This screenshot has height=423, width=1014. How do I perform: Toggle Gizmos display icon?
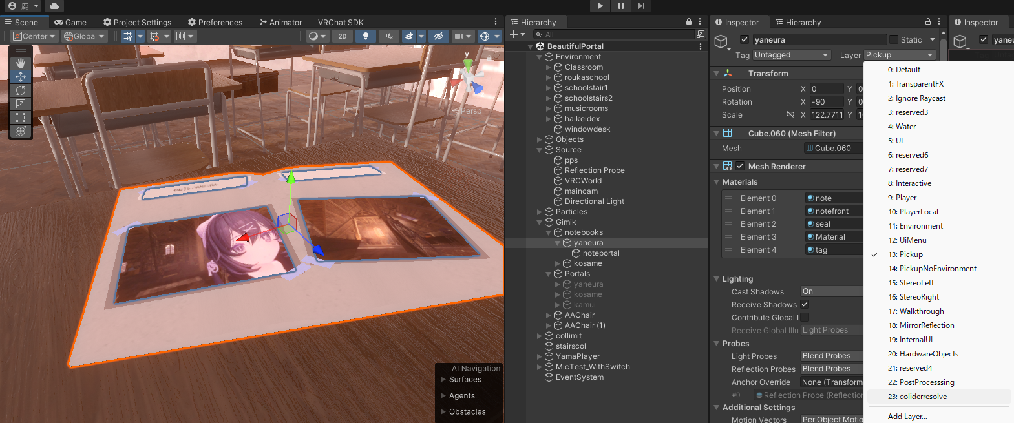coord(485,36)
